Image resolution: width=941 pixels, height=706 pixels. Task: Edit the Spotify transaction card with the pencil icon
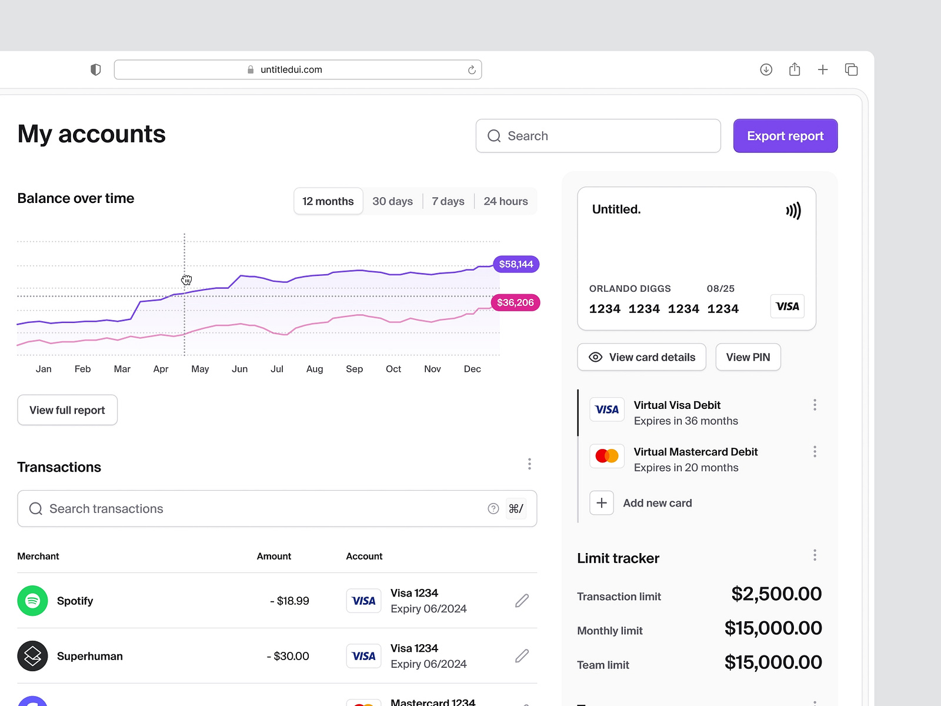pyautogui.click(x=521, y=601)
